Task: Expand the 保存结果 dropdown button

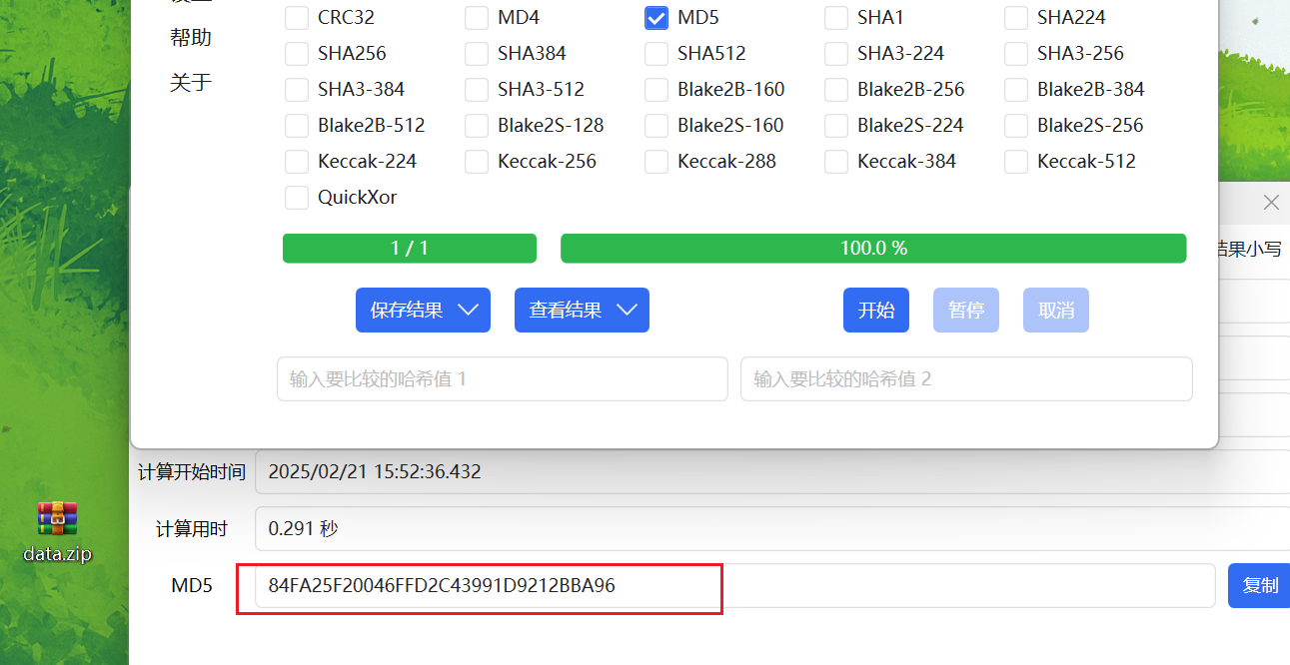Action: [423, 311]
